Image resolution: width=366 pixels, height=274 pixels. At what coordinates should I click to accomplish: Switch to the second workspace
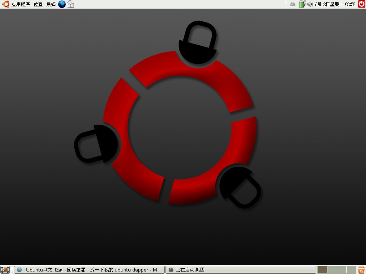(332, 270)
